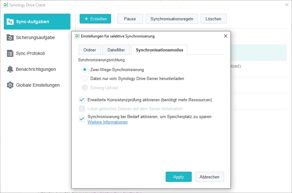Open Benachrichtigungen in the sidebar
The height and width of the screenshot is (193, 292).
pos(37,69)
